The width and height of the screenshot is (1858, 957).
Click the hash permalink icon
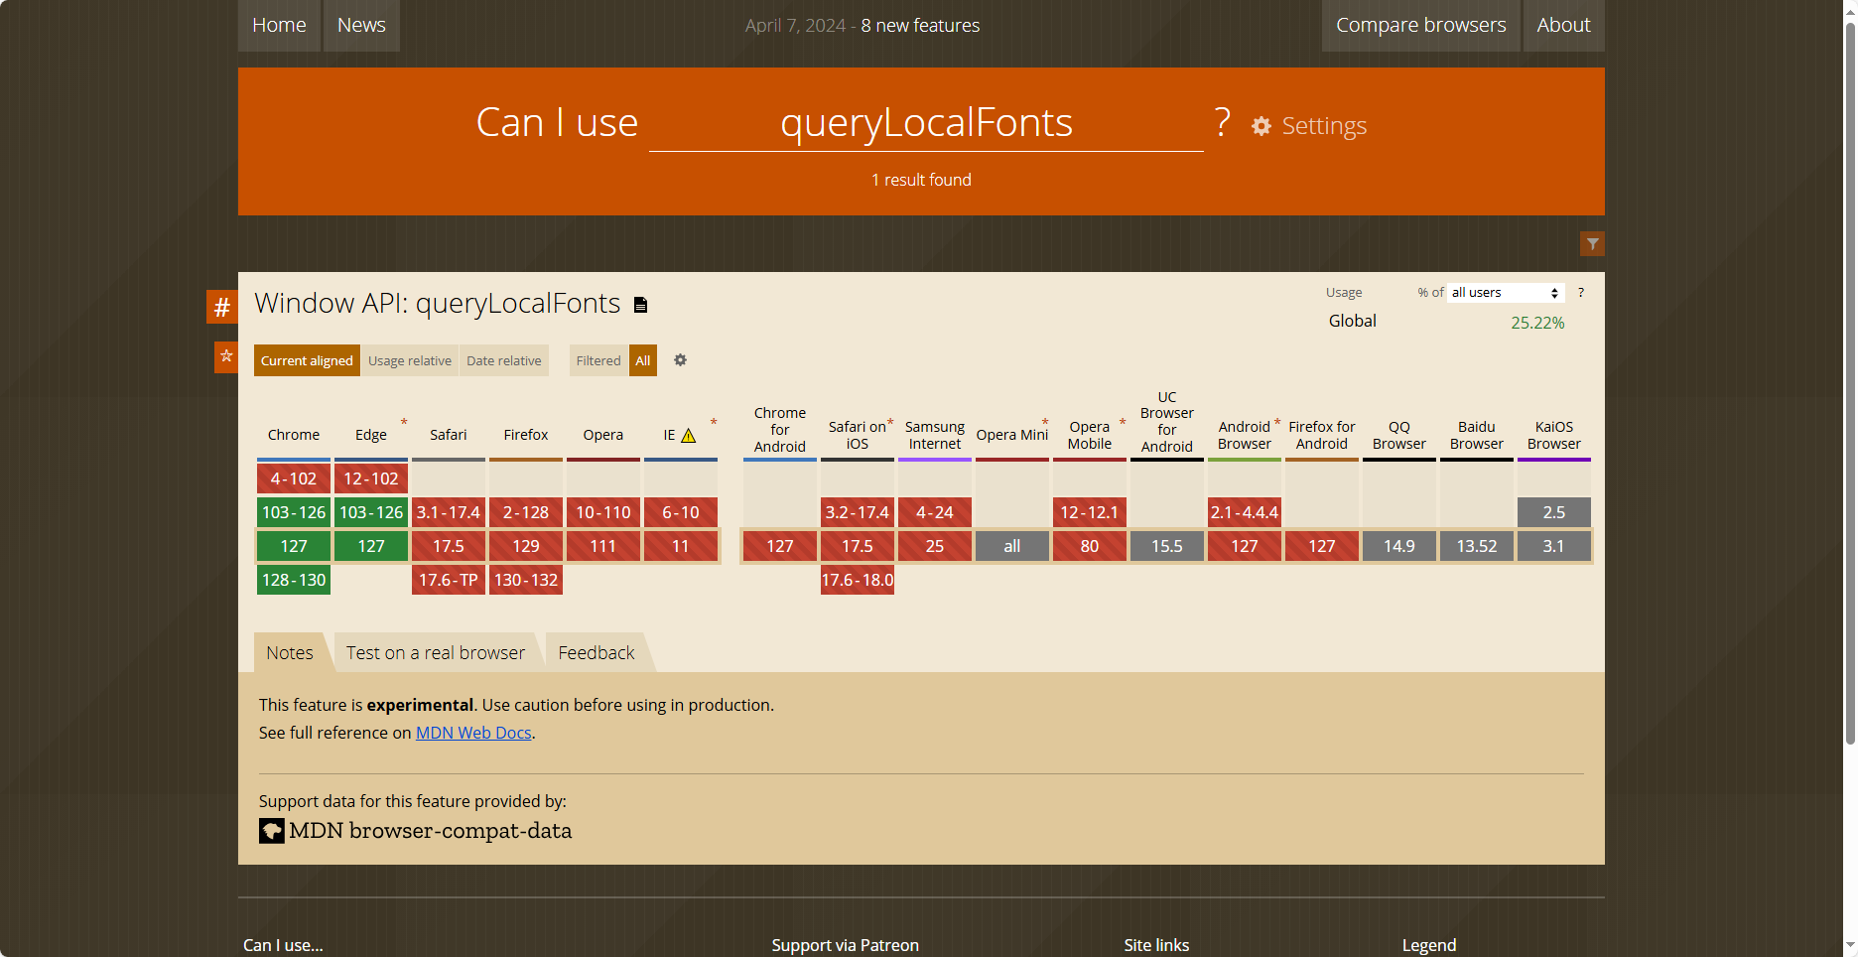[x=222, y=307]
